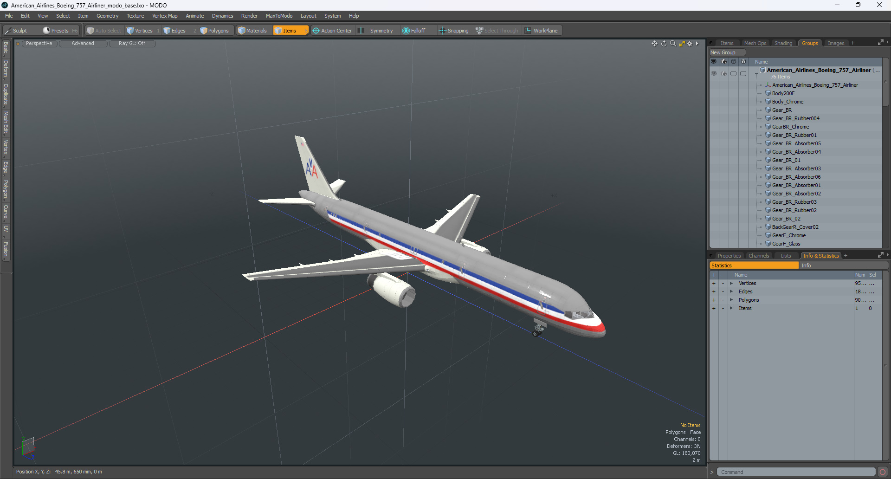Open viewport settings gear icon
Viewport: 891px width, 479px height.
[x=690, y=44]
